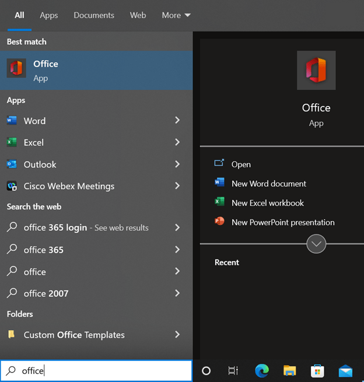
Task: Click the Outlook app icon in results
Action: coord(12,164)
